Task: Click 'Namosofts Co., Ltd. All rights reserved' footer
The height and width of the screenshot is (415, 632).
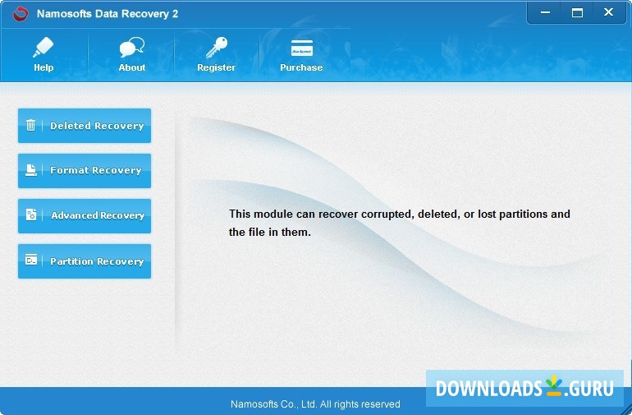Action: (x=315, y=403)
